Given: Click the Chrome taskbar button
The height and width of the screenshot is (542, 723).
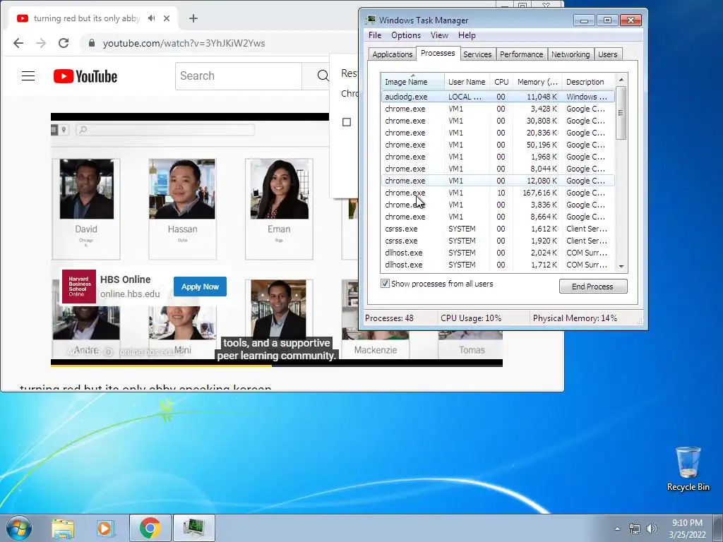Looking at the screenshot, I should point(150,528).
